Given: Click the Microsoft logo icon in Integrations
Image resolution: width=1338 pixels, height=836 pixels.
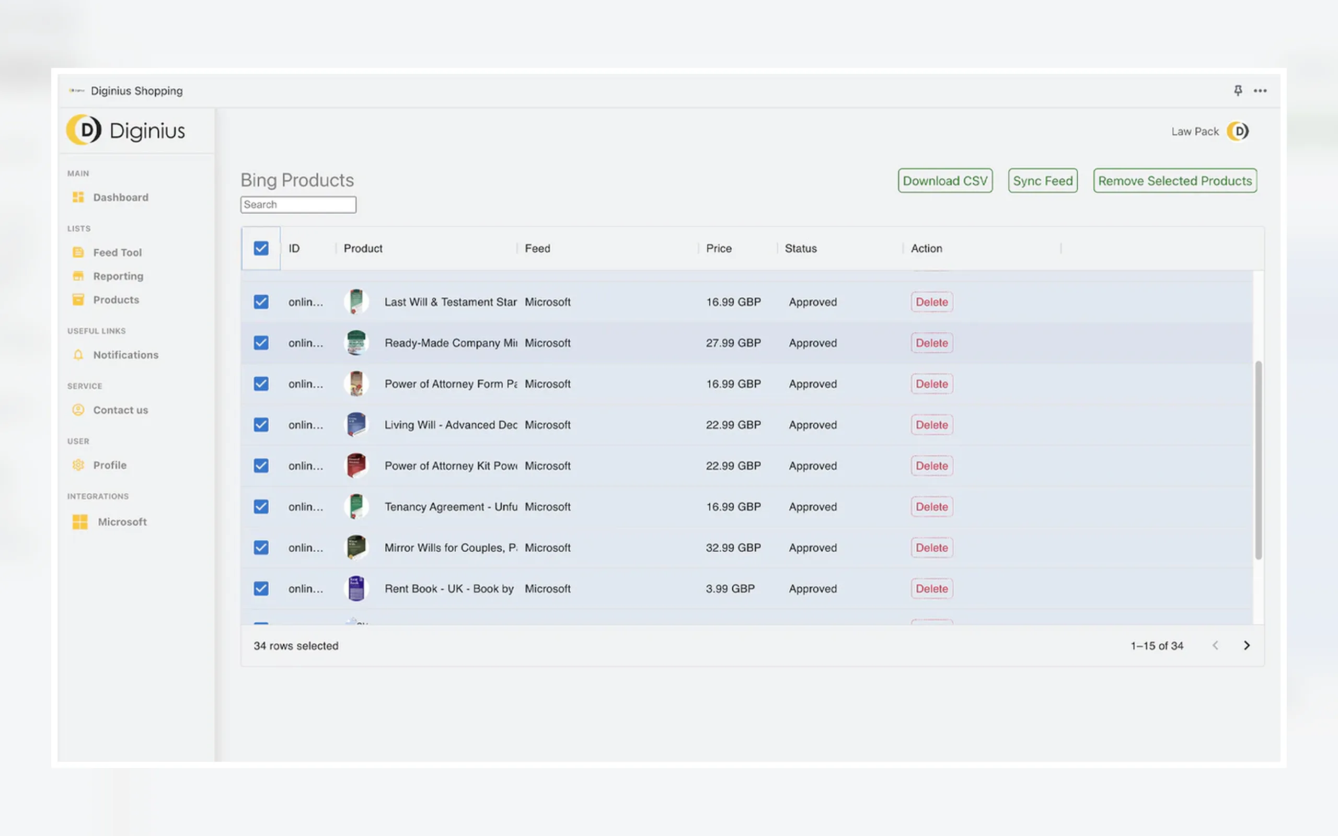Looking at the screenshot, I should click(x=79, y=522).
